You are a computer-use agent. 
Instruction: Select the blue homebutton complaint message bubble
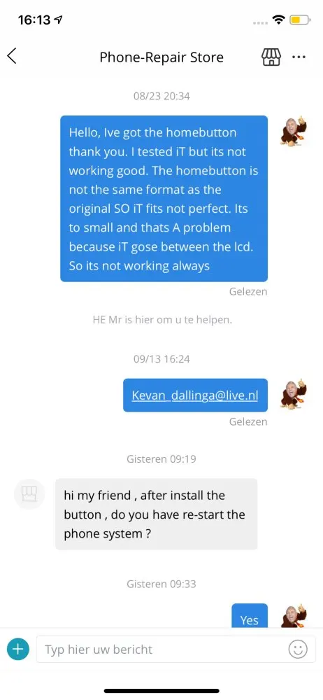(164, 199)
